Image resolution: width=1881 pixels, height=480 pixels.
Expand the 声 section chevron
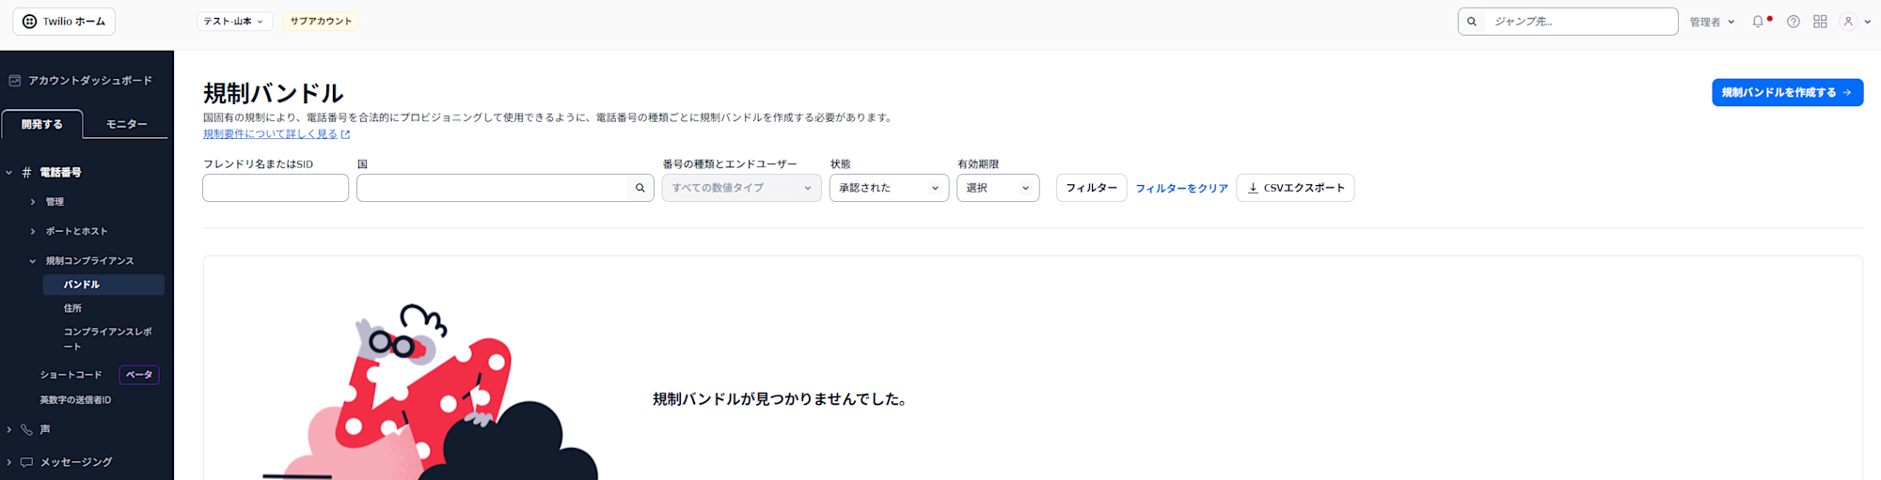[9, 429]
